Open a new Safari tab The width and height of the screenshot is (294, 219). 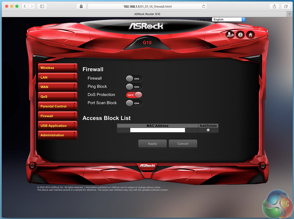click(x=290, y=14)
